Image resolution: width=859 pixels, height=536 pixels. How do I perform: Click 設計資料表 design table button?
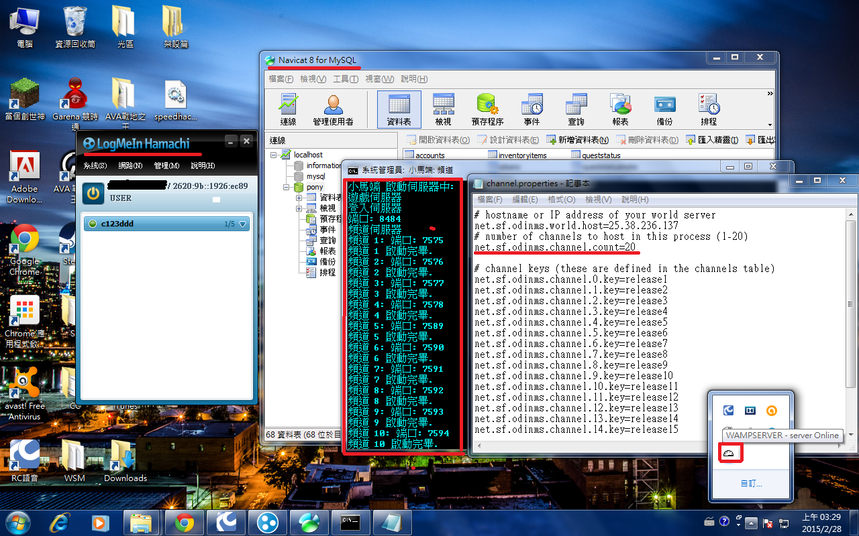pyautogui.click(x=508, y=140)
